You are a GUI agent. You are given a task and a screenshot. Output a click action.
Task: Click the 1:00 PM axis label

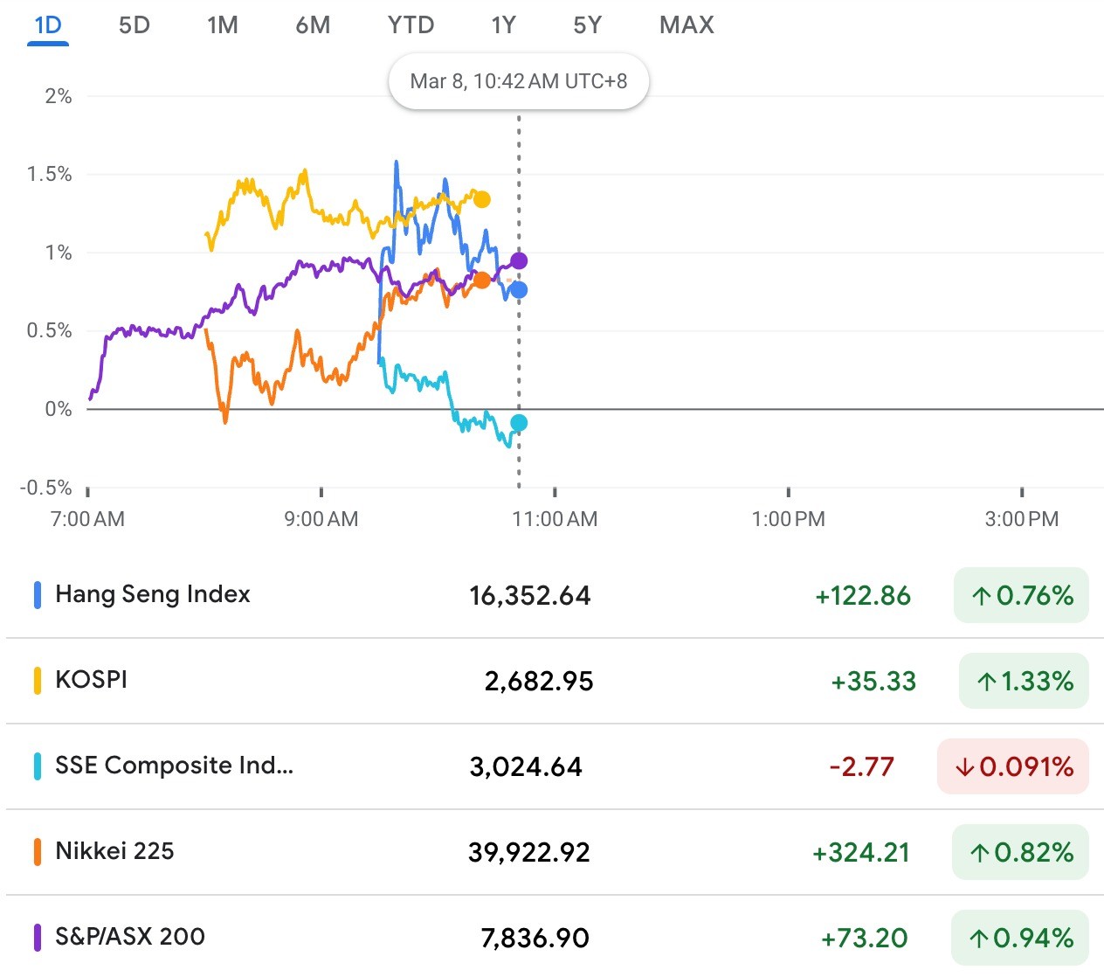point(788,519)
